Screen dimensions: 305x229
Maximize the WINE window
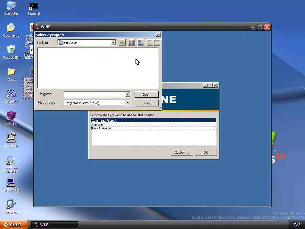tap(260, 27)
